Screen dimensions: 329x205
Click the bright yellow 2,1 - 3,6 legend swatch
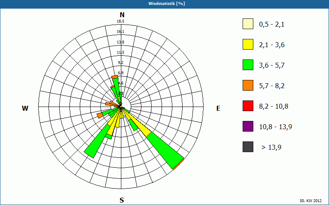click(248, 44)
